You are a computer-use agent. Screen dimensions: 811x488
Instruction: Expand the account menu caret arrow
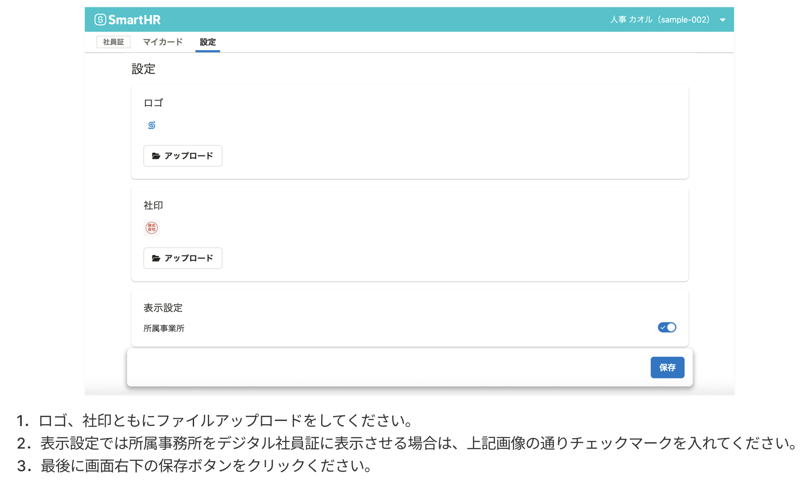(x=723, y=20)
